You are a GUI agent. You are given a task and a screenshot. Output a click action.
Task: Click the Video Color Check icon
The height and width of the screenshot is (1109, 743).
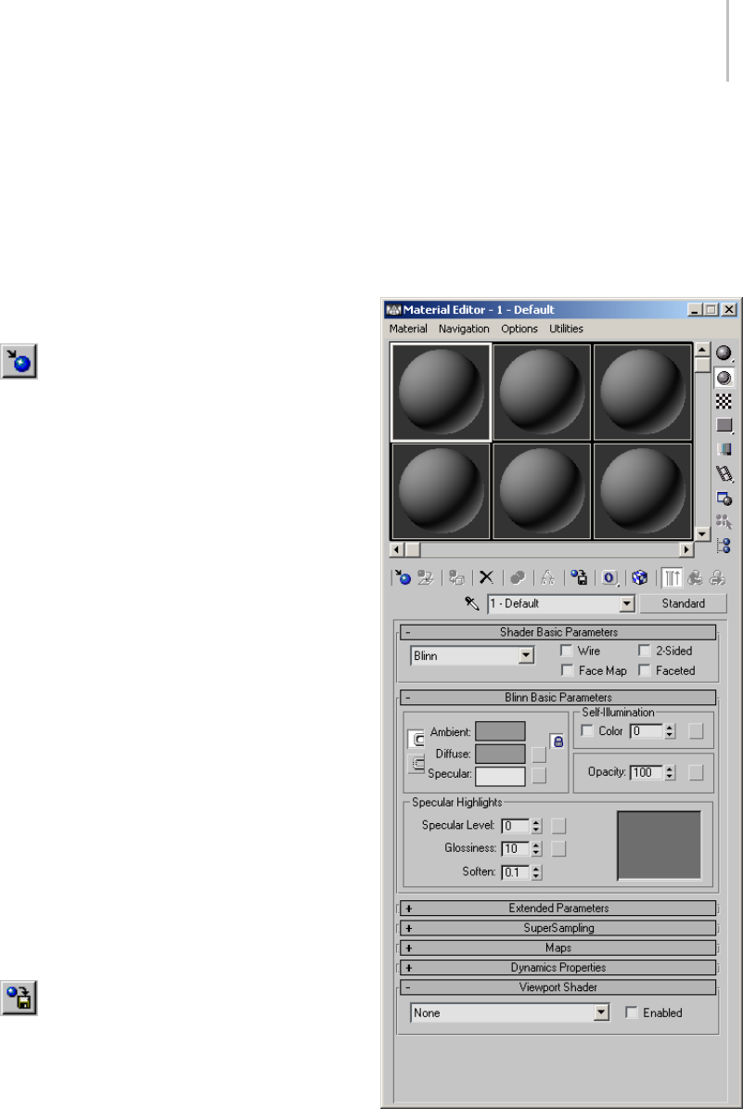[x=724, y=449]
